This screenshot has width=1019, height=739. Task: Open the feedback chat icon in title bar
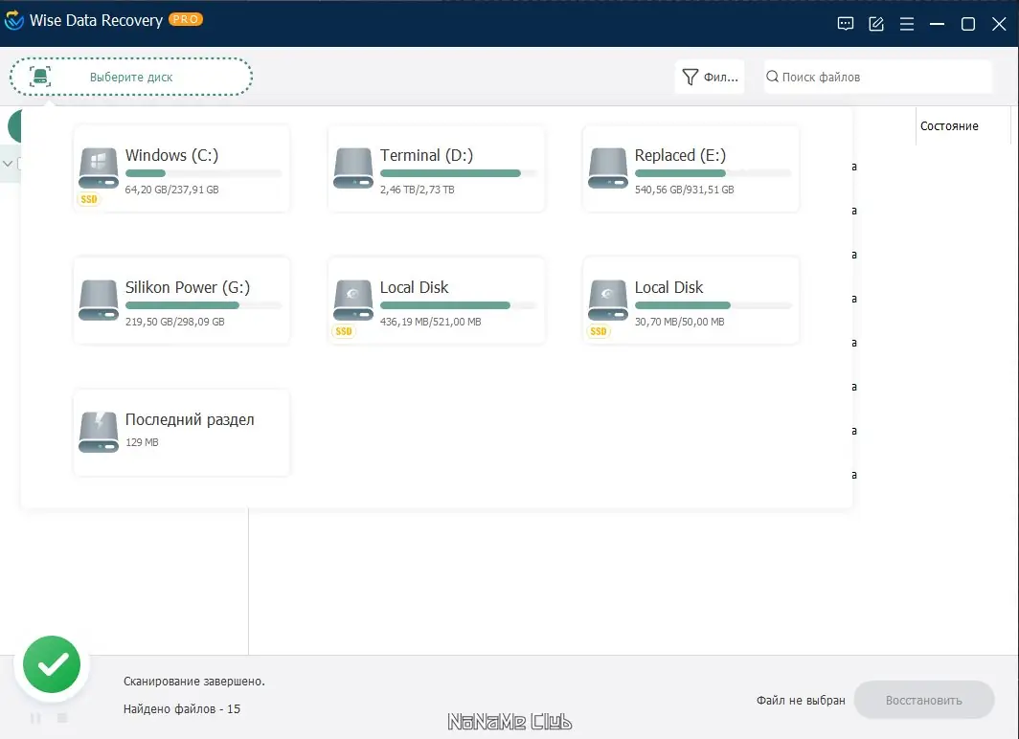845,24
